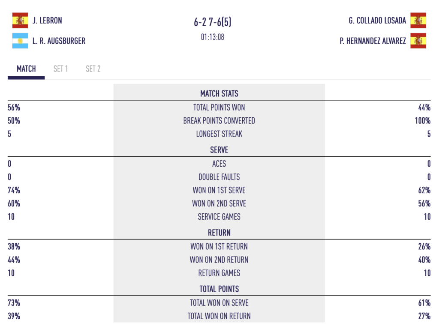Click the TOTAL WON ON RETURN label
Viewport: 439px width, 329px height.
(x=219, y=316)
